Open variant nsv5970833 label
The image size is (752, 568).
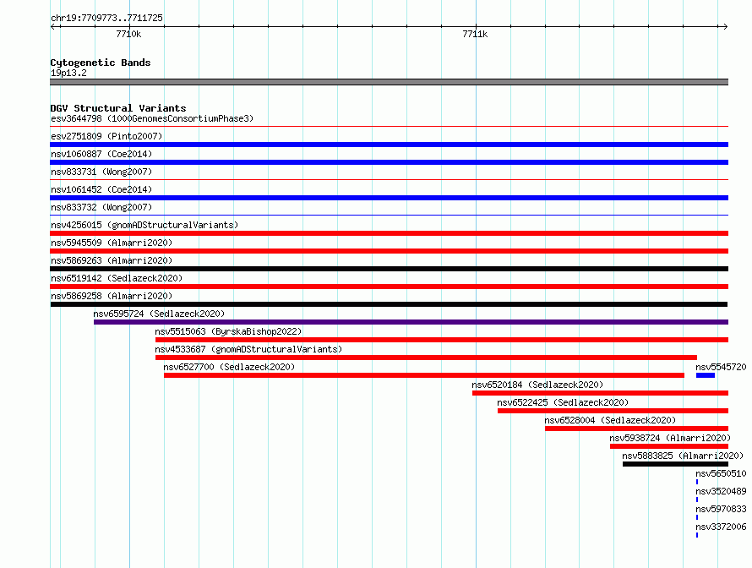click(x=721, y=509)
